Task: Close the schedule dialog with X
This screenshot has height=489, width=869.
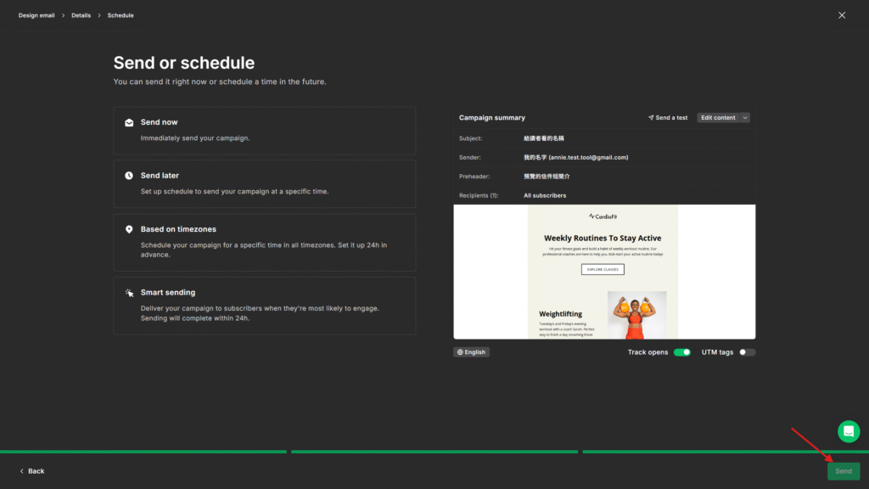Action: click(842, 15)
